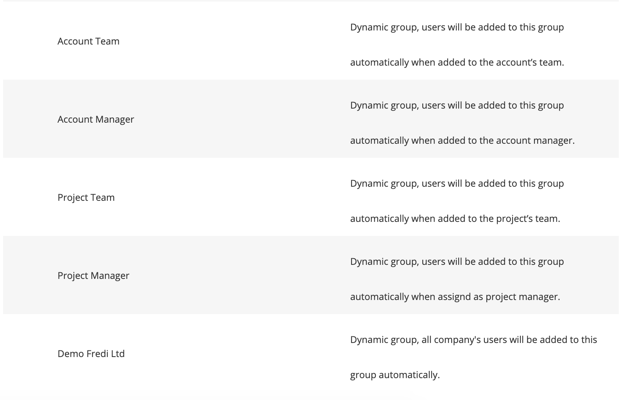Image resolution: width=636 pixels, height=400 pixels.
Task: Click "Dynamic group" in the Account Team row
Action: [383, 27]
